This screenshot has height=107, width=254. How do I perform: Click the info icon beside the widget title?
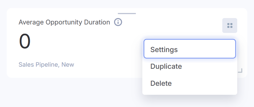(x=118, y=22)
